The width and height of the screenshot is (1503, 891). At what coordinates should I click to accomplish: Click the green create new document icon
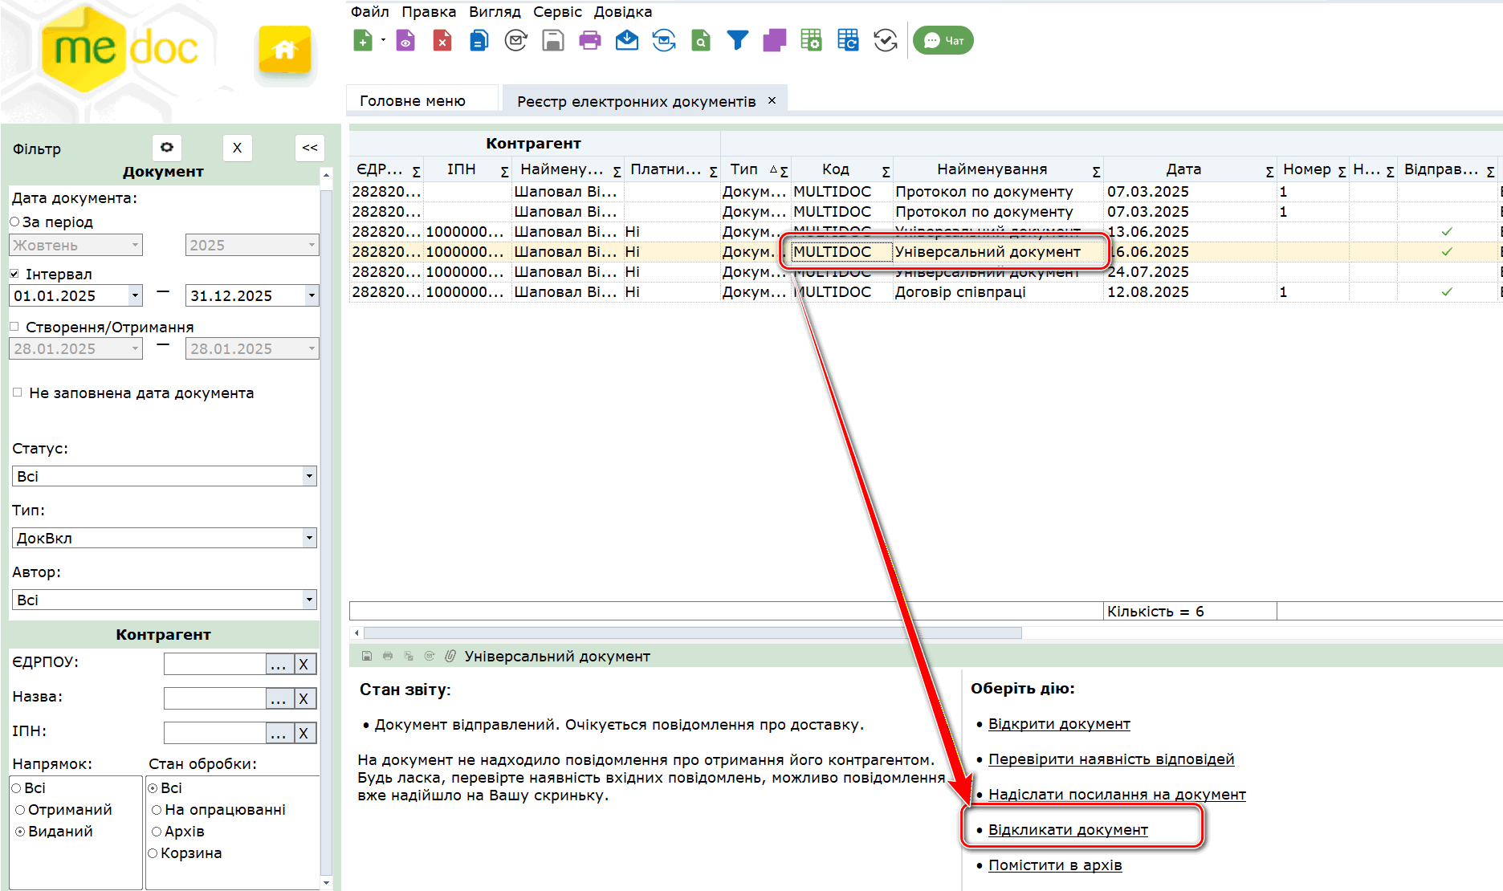coord(363,40)
